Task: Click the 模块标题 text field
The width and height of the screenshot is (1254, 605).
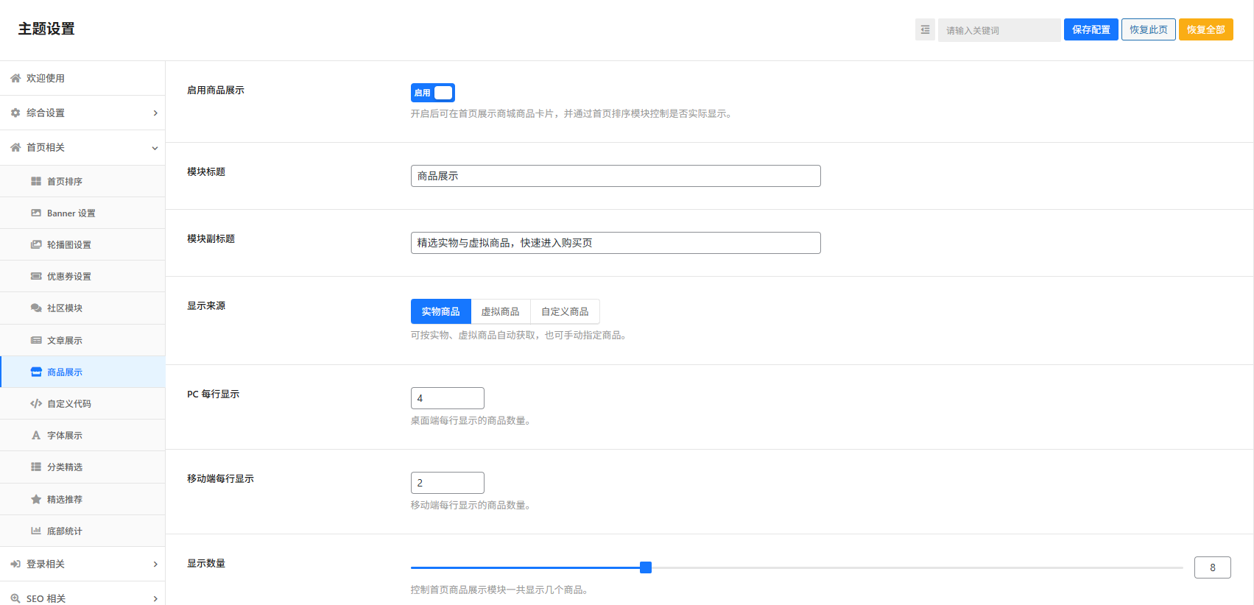Action: coord(615,176)
